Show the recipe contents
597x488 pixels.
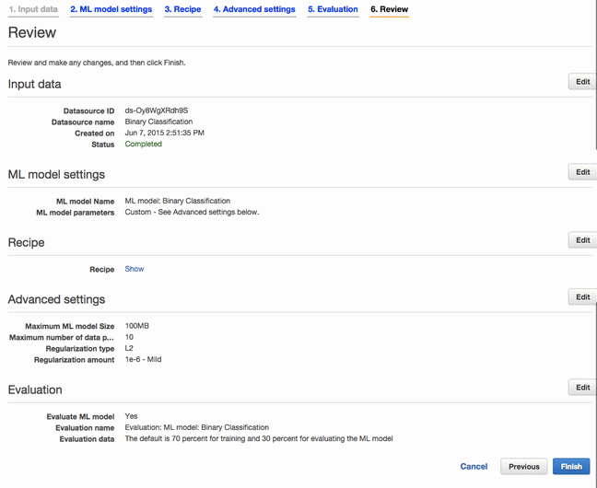135,269
